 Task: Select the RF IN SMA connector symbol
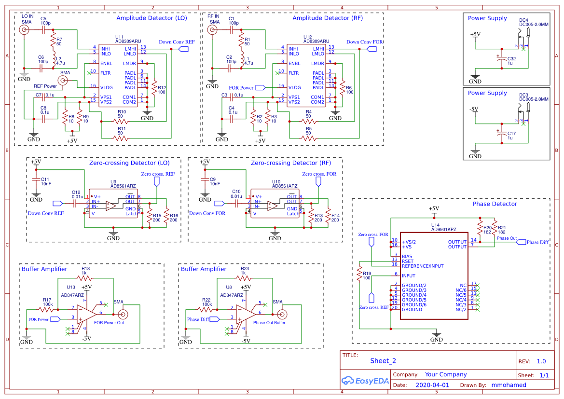point(213,29)
